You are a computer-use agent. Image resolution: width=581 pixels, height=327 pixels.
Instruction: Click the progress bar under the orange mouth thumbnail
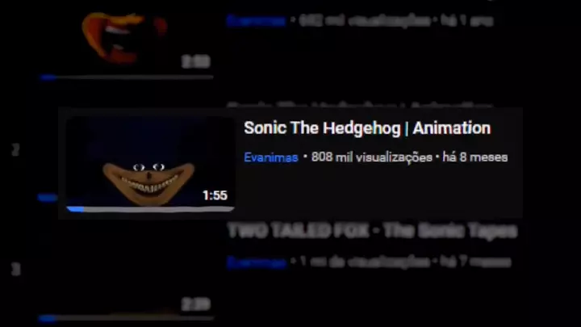coord(127,78)
